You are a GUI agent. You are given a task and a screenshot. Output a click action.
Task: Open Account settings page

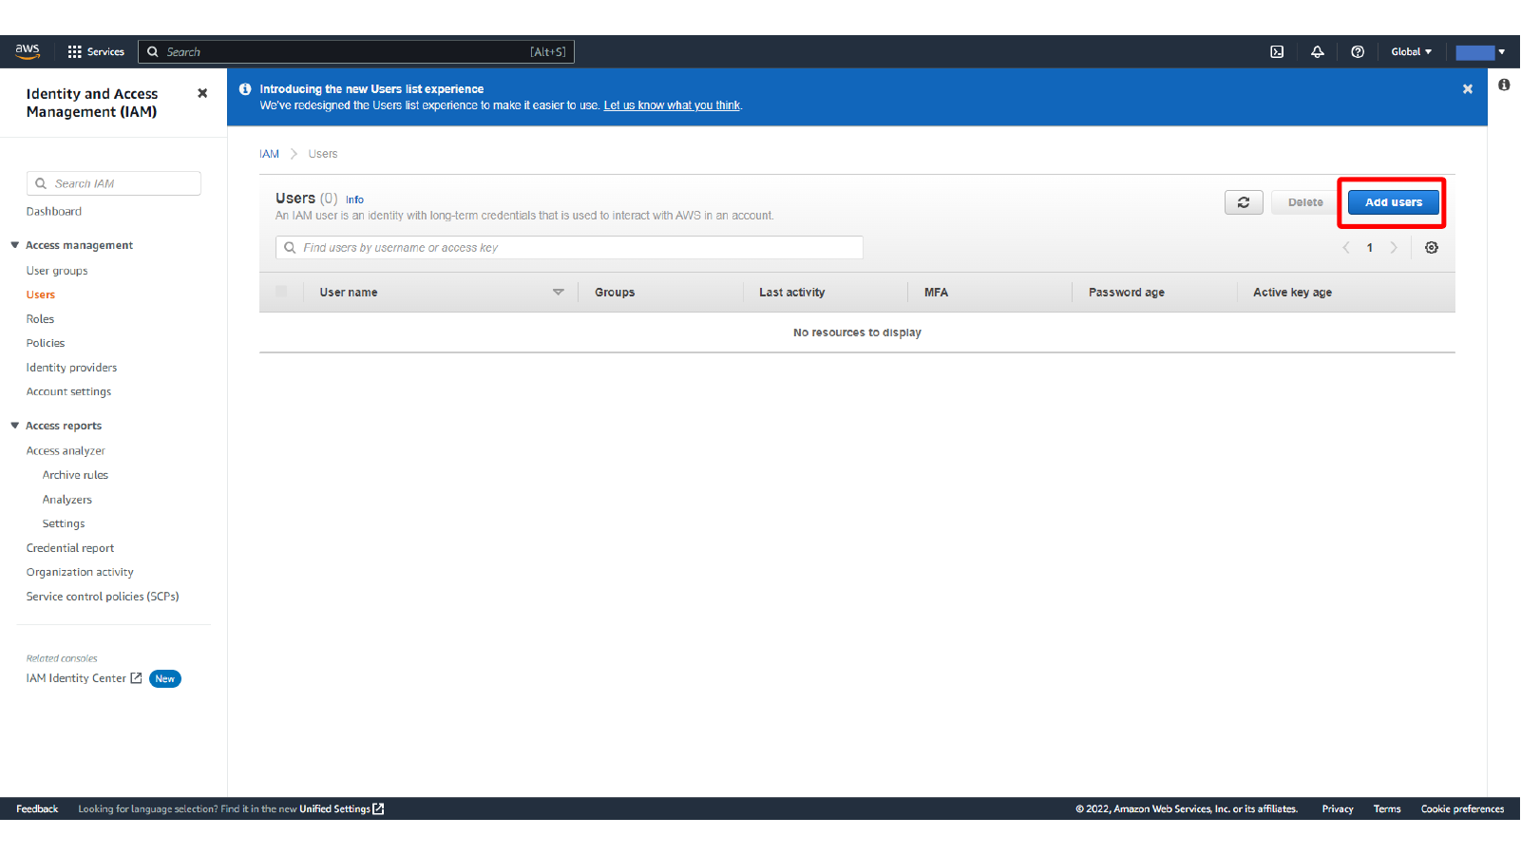[68, 391]
